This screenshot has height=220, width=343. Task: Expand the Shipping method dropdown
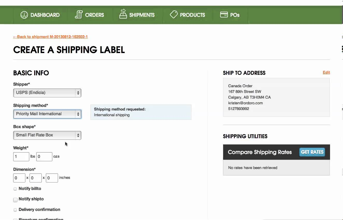47,114
